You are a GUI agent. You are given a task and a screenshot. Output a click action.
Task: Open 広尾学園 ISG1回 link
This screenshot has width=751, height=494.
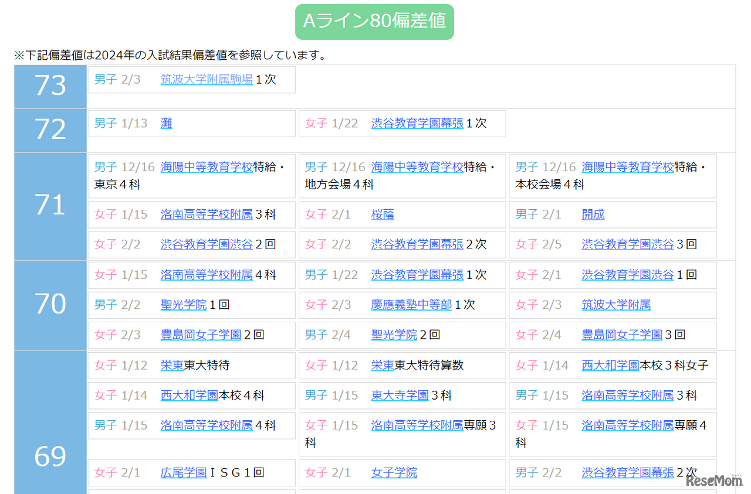[x=184, y=472]
